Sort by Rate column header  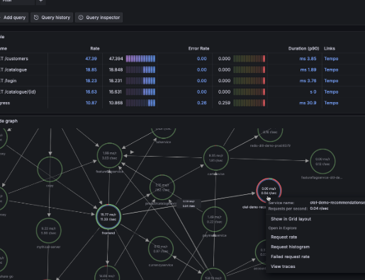coord(95,48)
